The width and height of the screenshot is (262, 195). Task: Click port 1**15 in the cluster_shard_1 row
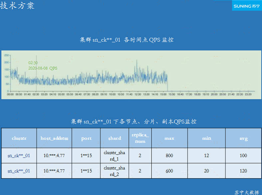pyautogui.click(x=86, y=156)
